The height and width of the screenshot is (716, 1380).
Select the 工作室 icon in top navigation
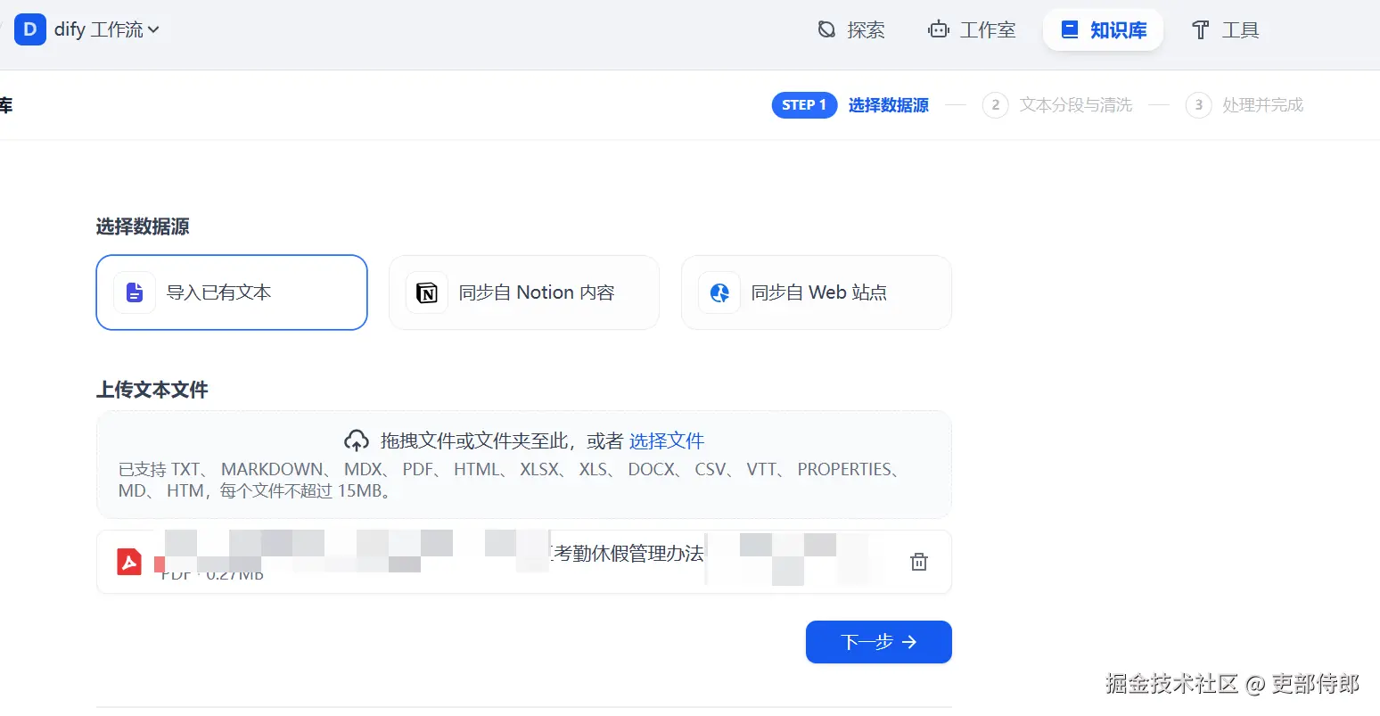point(937,29)
